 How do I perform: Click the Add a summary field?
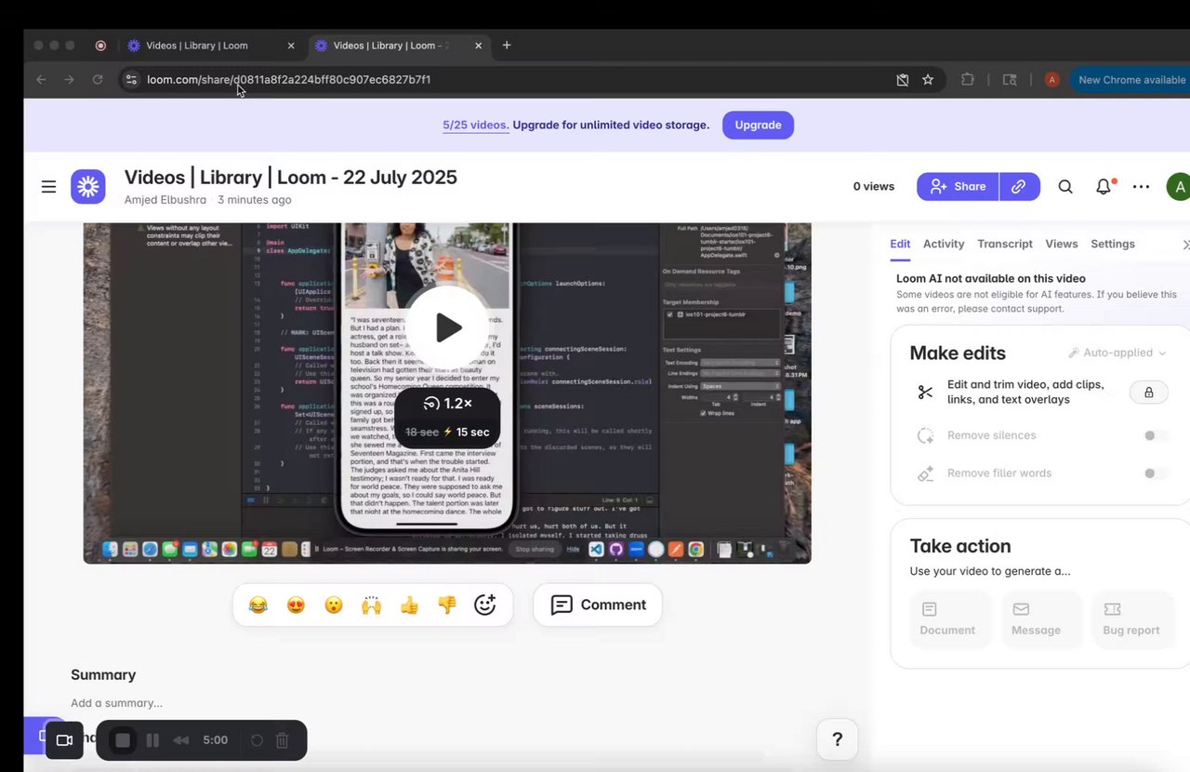pyautogui.click(x=117, y=703)
